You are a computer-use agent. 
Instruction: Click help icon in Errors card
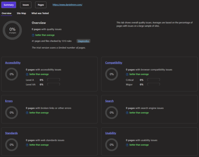point(27,113)
